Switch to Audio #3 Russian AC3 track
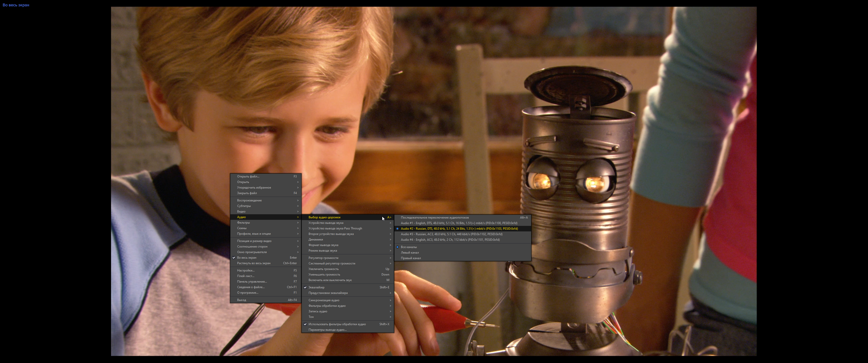868x363 pixels. [x=451, y=234]
